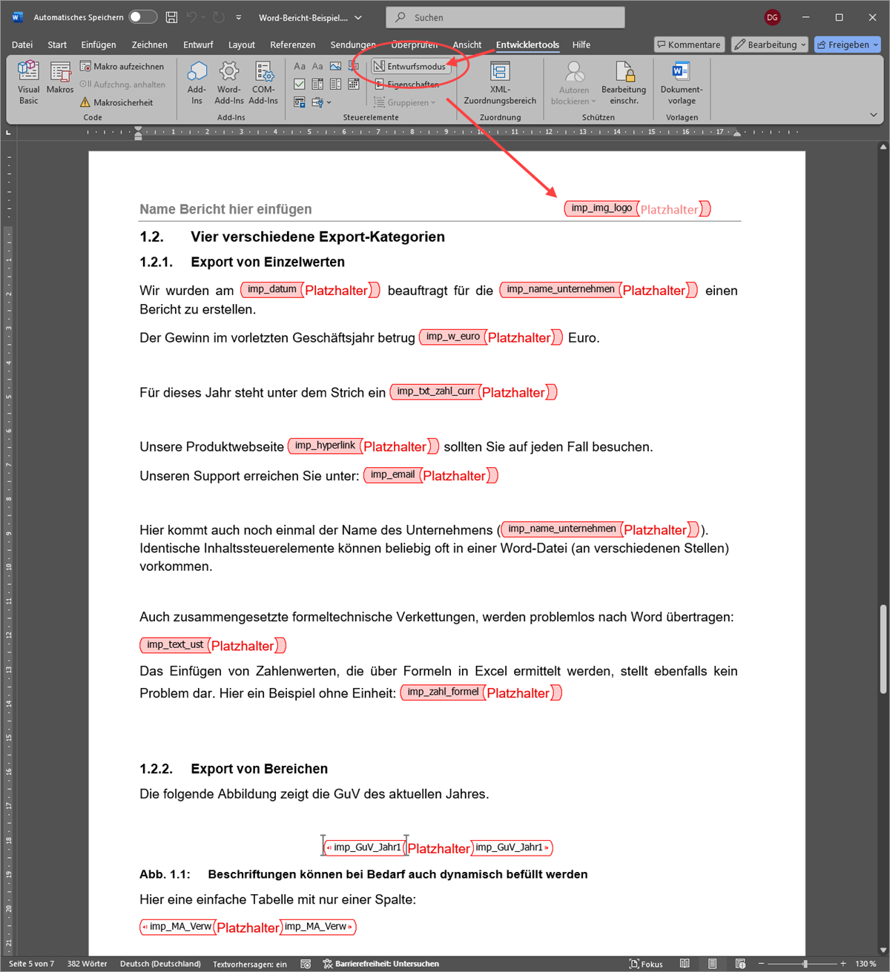Collapse the ribbon with the chevron

point(873,115)
